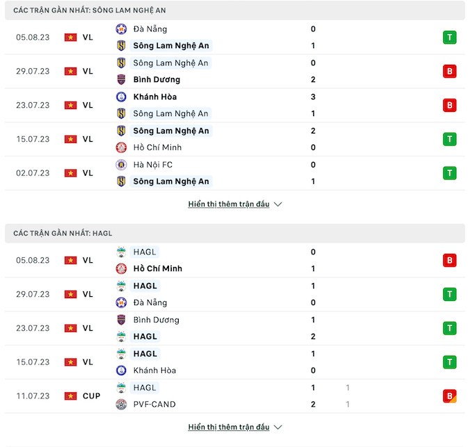
Task: Expand more Sông Lam Nghệ An matches chevron
Action: (x=278, y=204)
